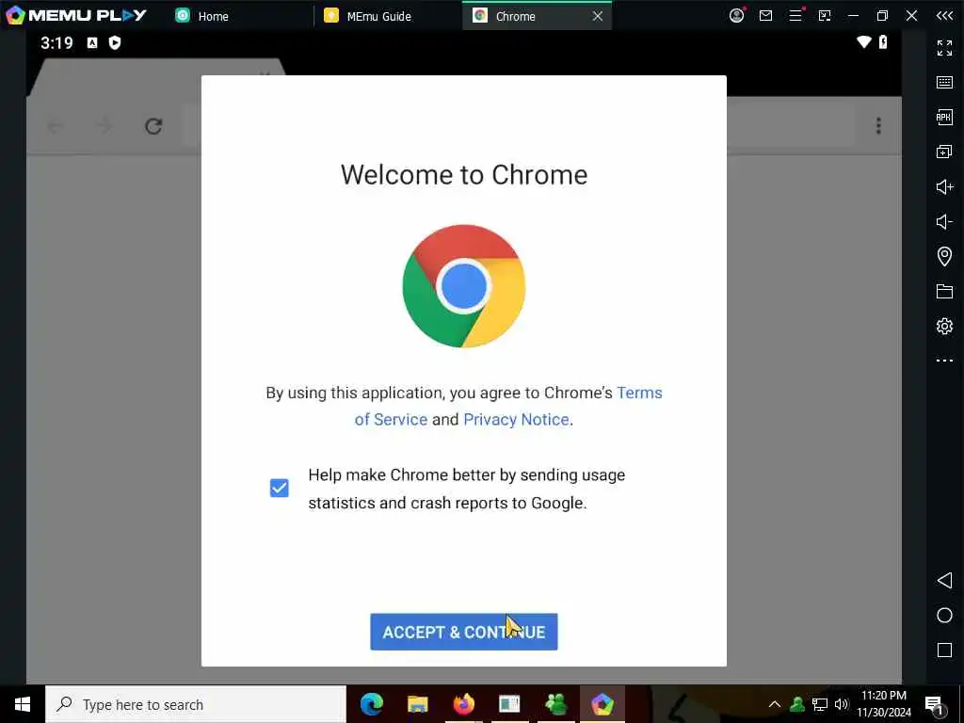Tap the Android home circle button
The width and height of the screenshot is (964, 723).
coord(944,616)
